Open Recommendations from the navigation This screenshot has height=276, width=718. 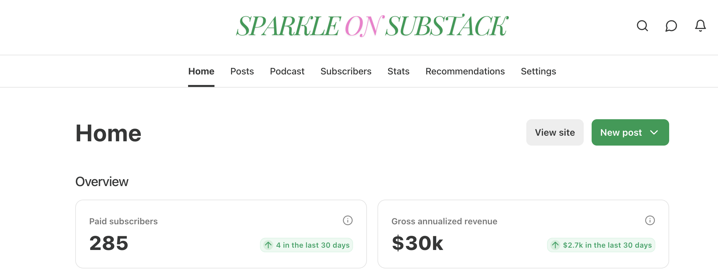click(x=465, y=71)
